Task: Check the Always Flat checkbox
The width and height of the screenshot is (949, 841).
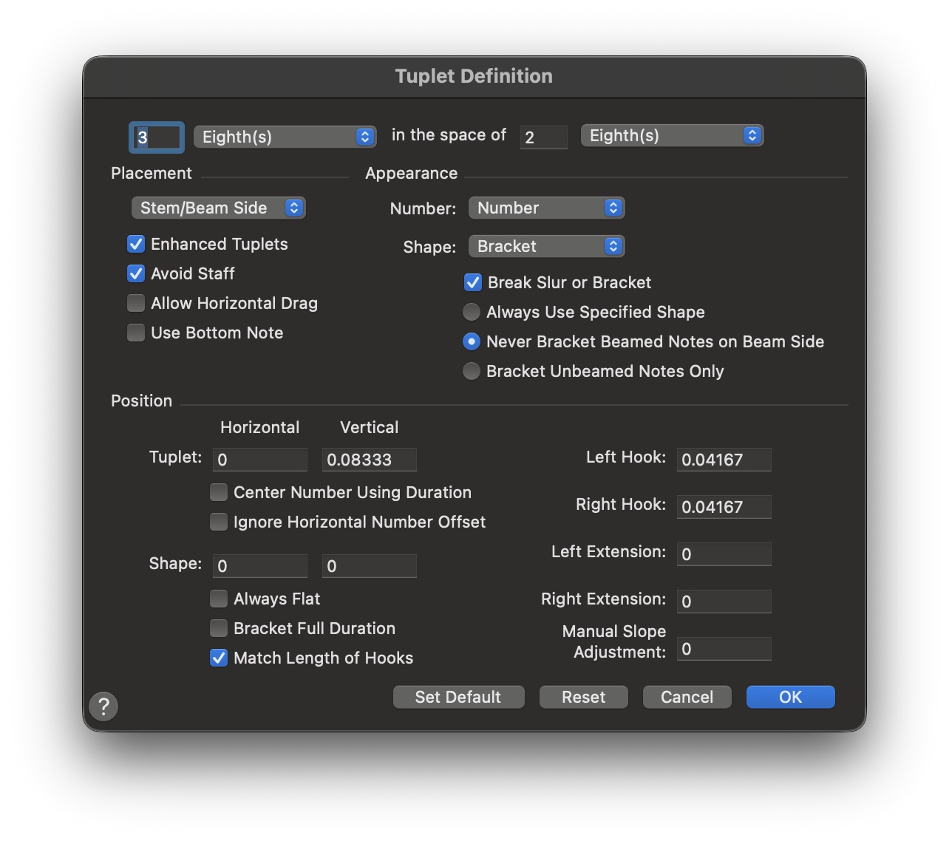Action: pos(219,599)
